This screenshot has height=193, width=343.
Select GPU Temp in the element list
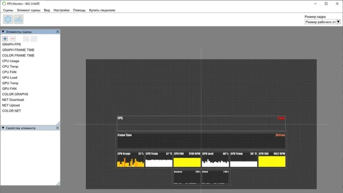10,83
